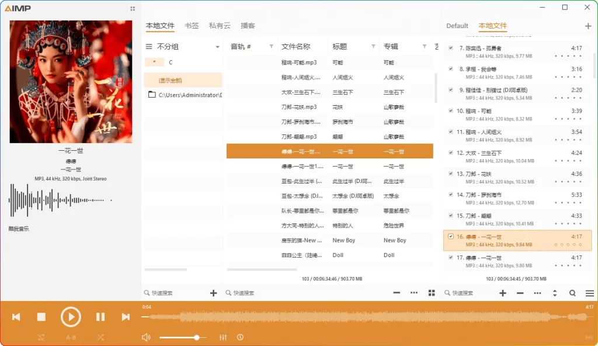The width and height of the screenshot is (598, 346).
Task: Click the crossfade icon right of A-B
Action: coord(100,337)
